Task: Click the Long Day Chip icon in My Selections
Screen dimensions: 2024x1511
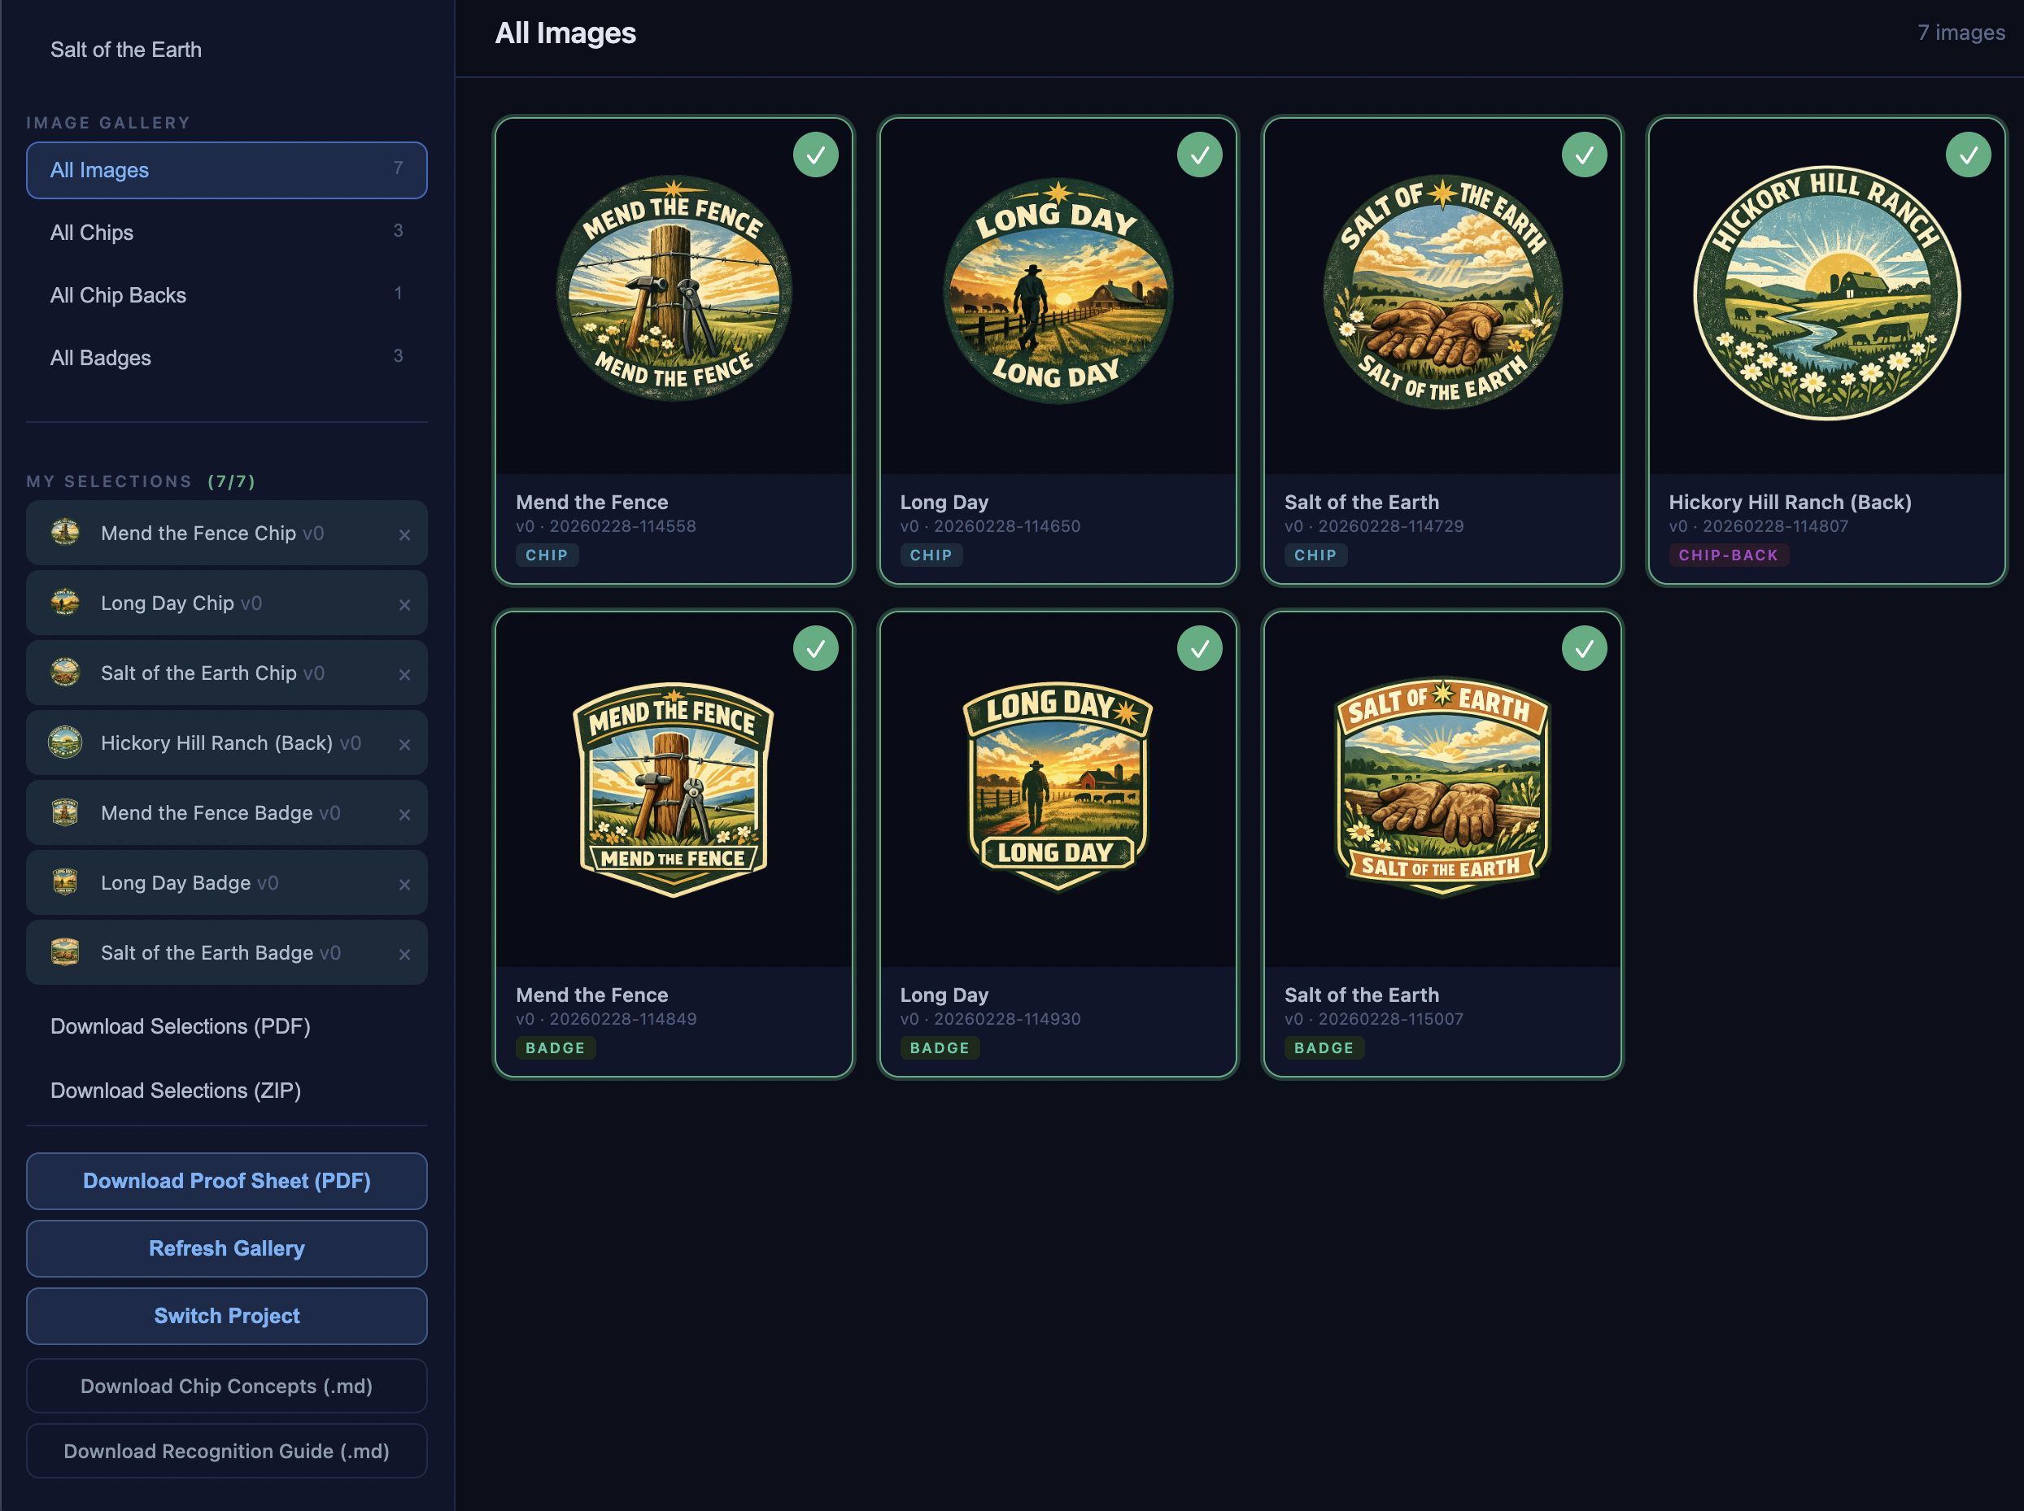Action: [x=65, y=603]
